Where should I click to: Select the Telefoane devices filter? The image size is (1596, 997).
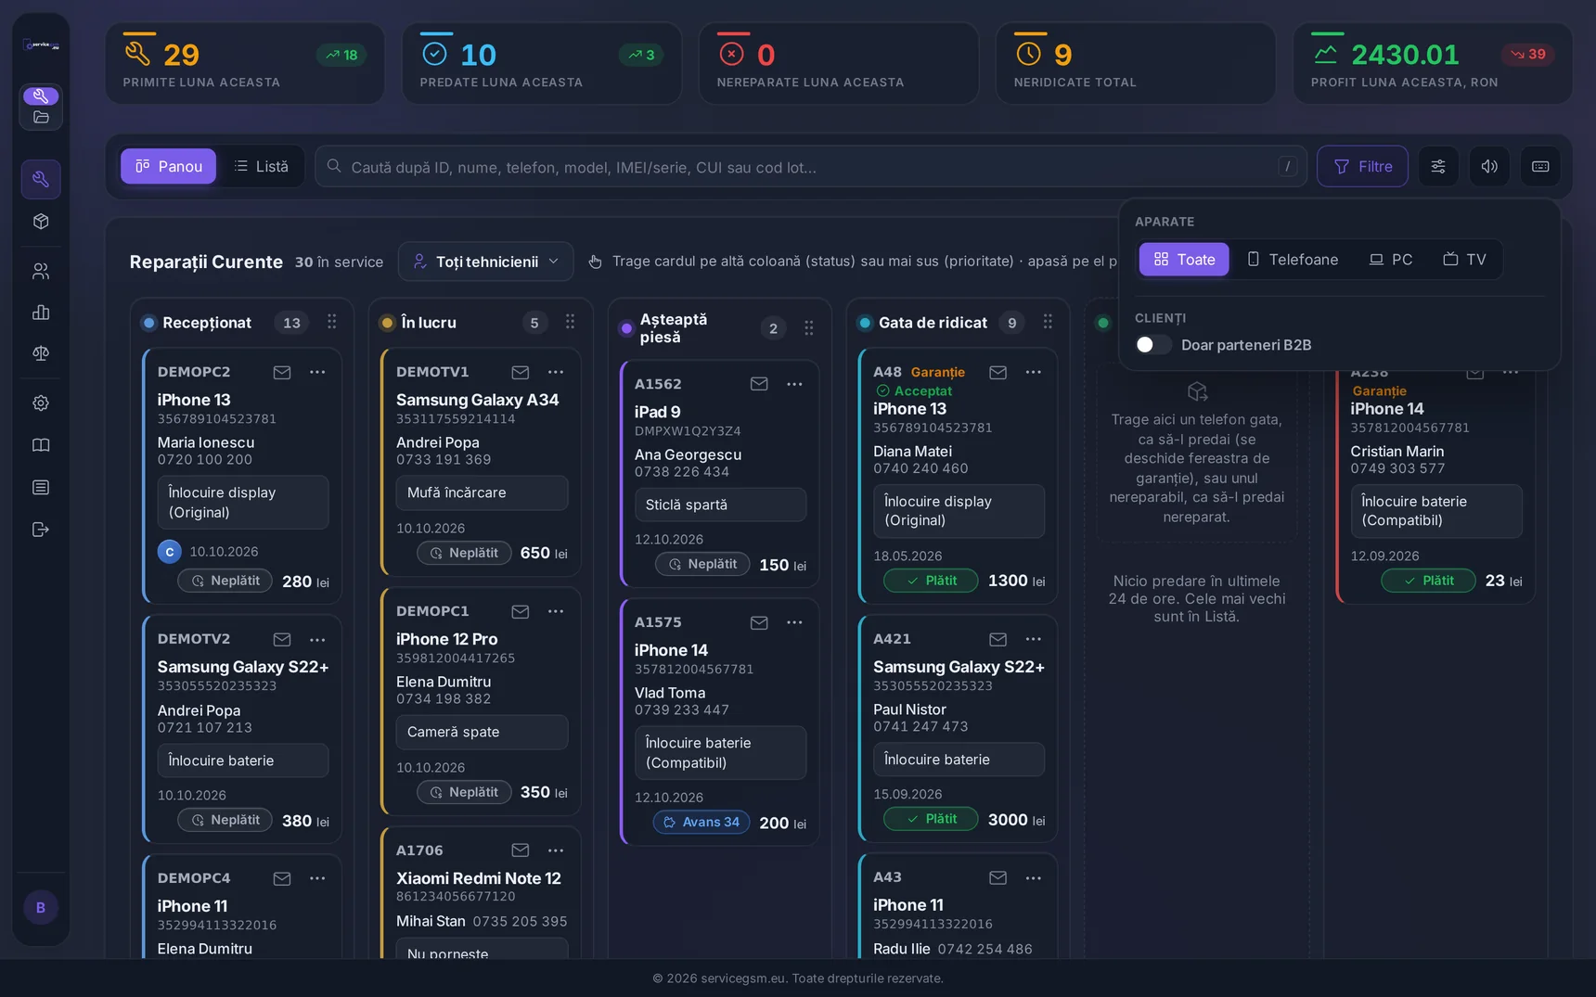click(1292, 260)
